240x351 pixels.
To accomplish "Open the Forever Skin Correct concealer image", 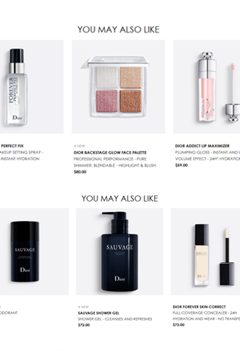I will pyautogui.click(x=205, y=251).
